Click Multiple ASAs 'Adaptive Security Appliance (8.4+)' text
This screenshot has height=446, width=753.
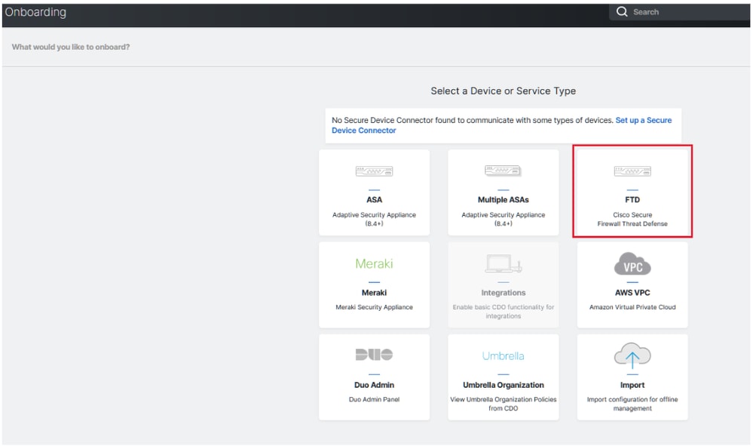click(x=503, y=219)
